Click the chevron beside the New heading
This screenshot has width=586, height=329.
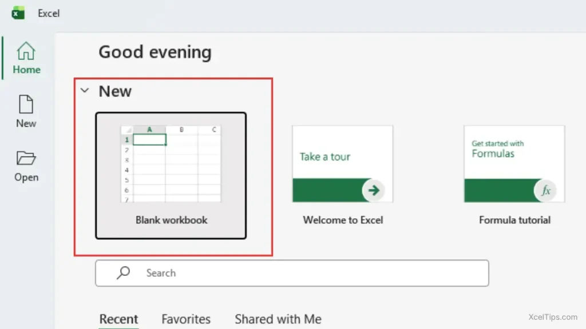(x=85, y=90)
